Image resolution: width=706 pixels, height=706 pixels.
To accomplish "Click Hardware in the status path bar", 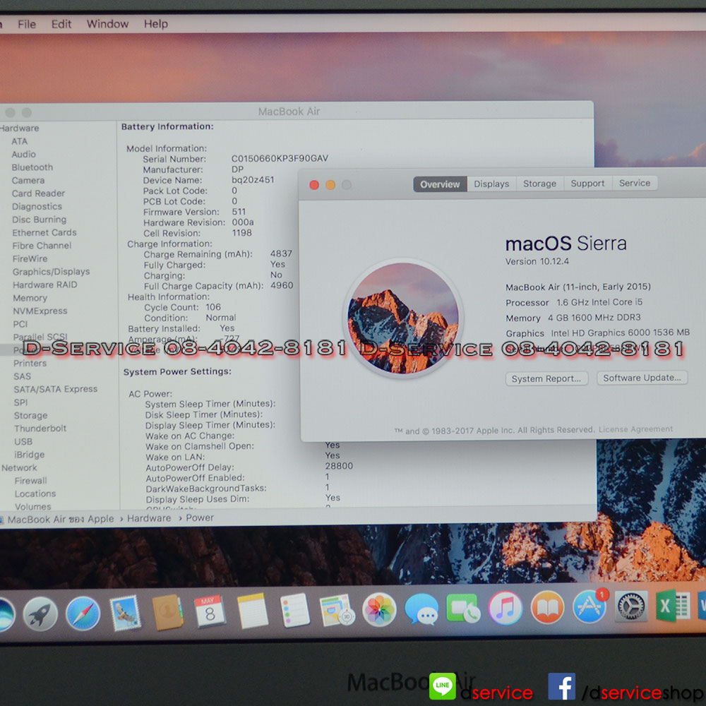I will [x=149, y=518].
